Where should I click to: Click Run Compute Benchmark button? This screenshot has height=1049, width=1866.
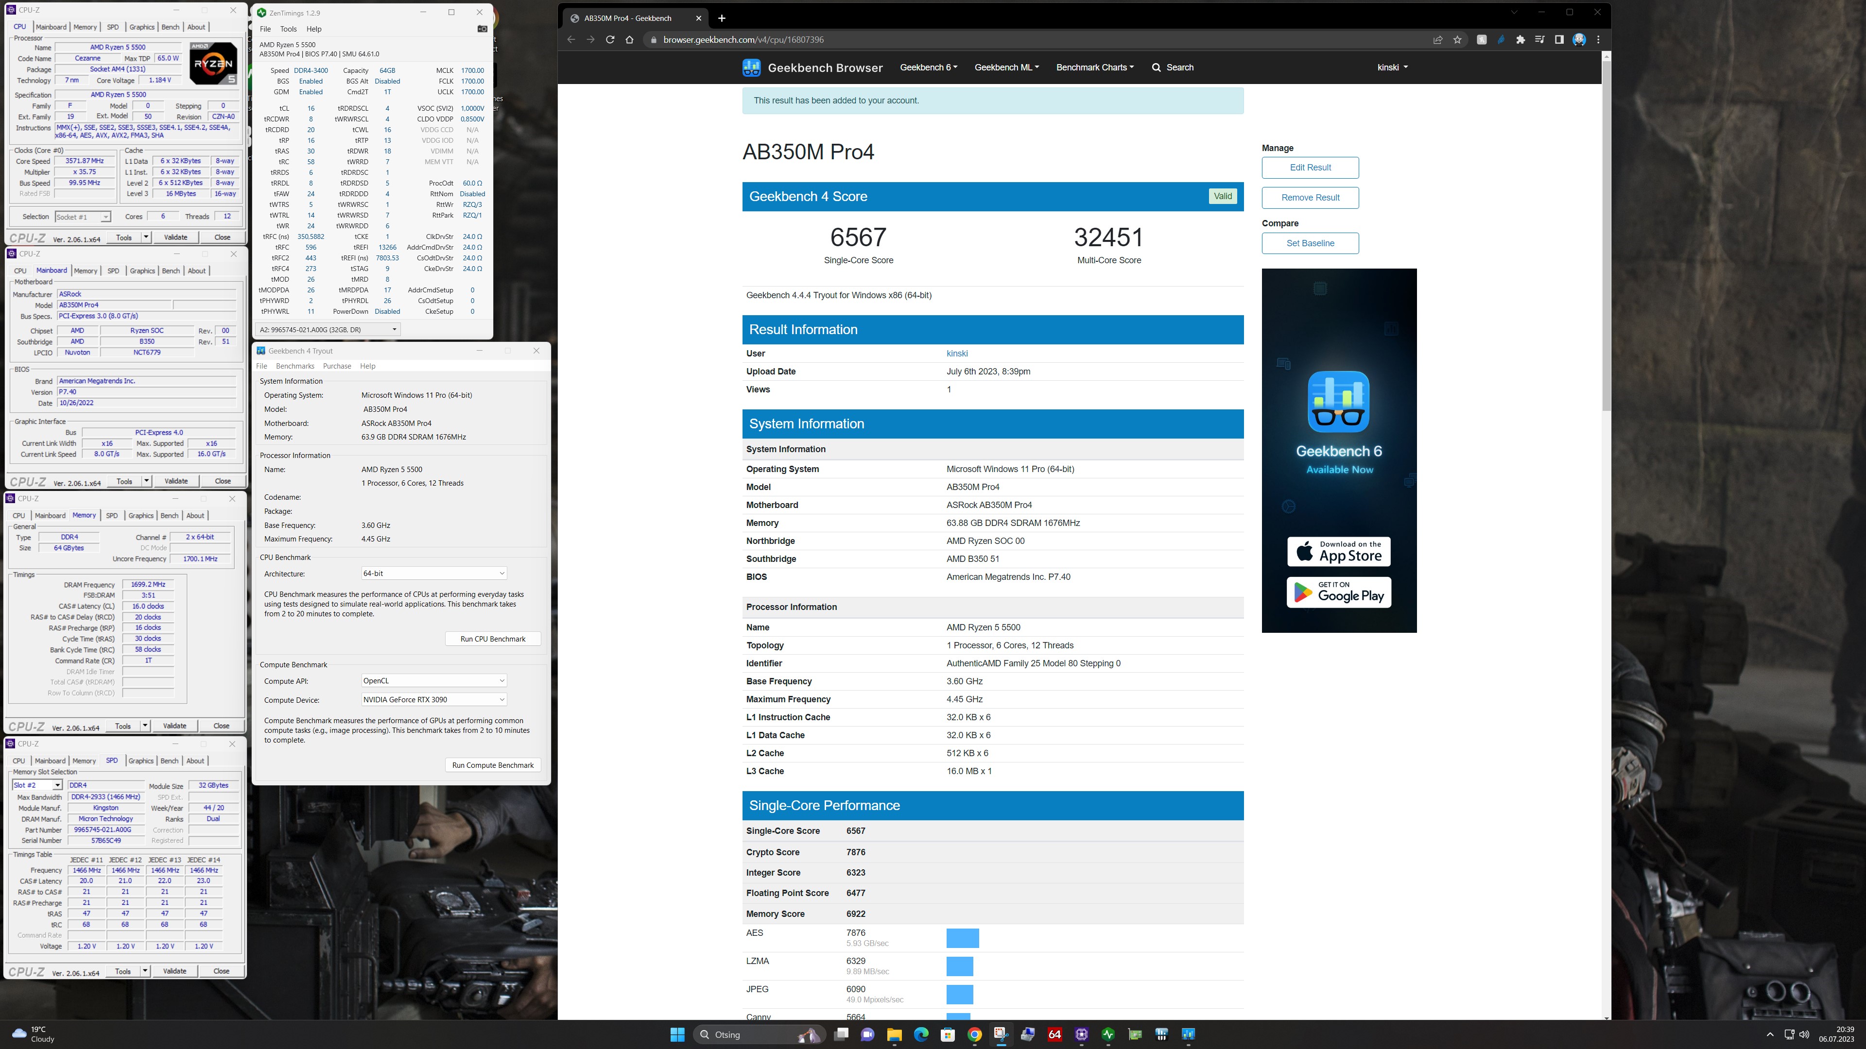(x=493, y=765)
